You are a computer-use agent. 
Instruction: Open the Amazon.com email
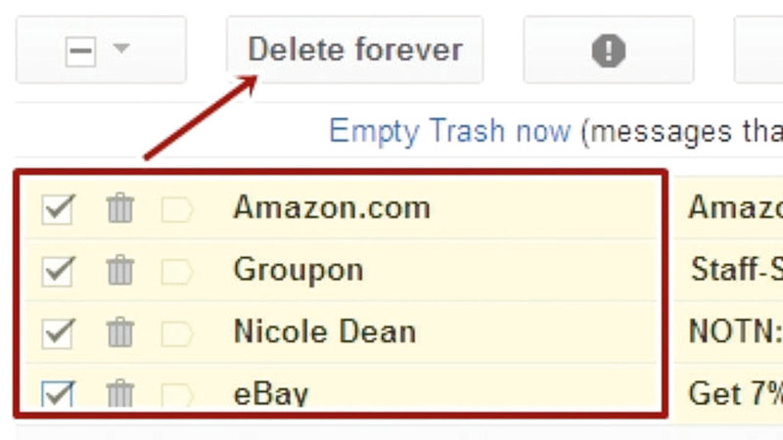(332, 207)
